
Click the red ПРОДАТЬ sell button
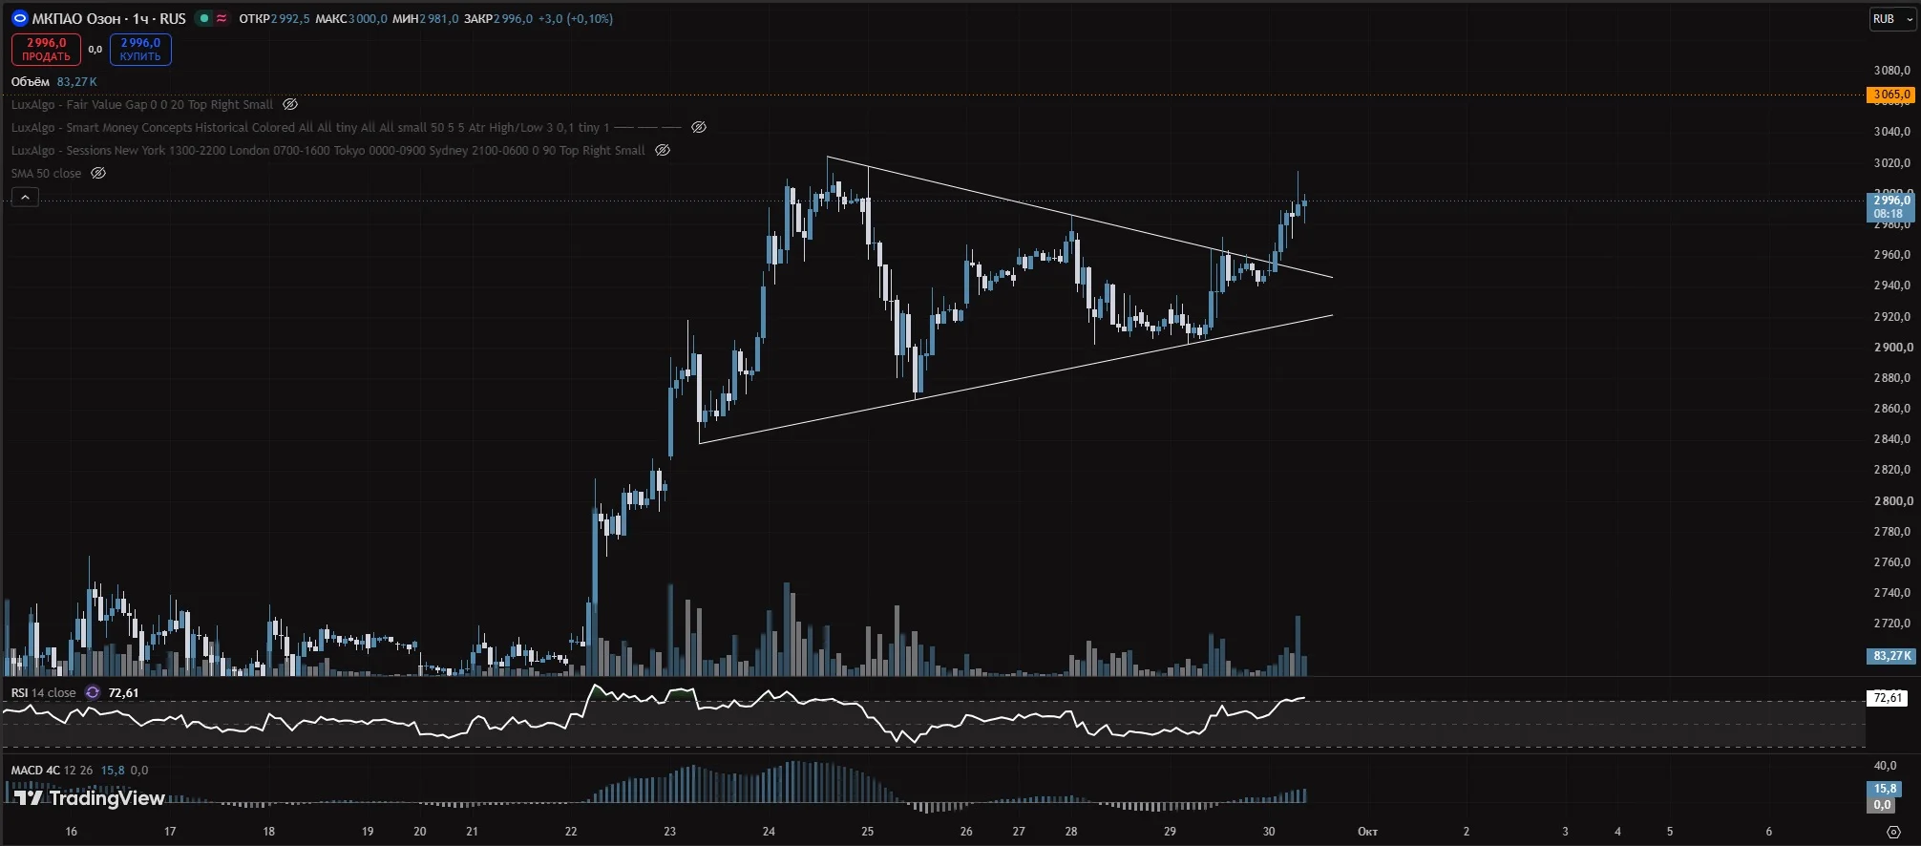(46, 50)
